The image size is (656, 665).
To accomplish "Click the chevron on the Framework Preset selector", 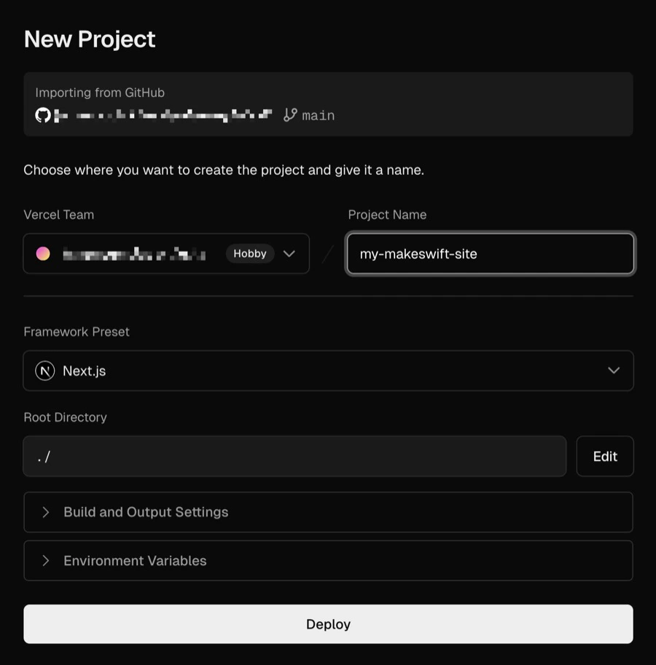I will pos(613,370).
